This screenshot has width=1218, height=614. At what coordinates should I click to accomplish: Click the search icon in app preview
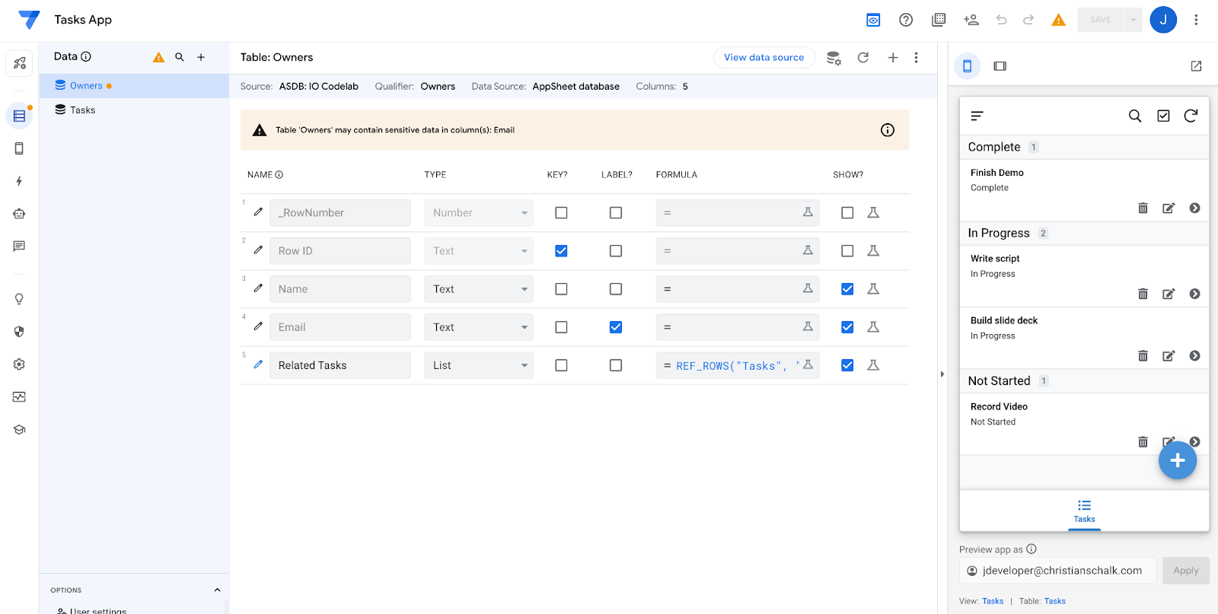1134,116
